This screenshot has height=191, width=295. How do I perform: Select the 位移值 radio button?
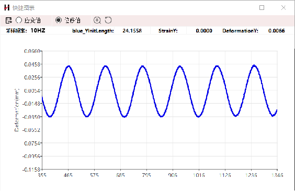coord(59,20)
